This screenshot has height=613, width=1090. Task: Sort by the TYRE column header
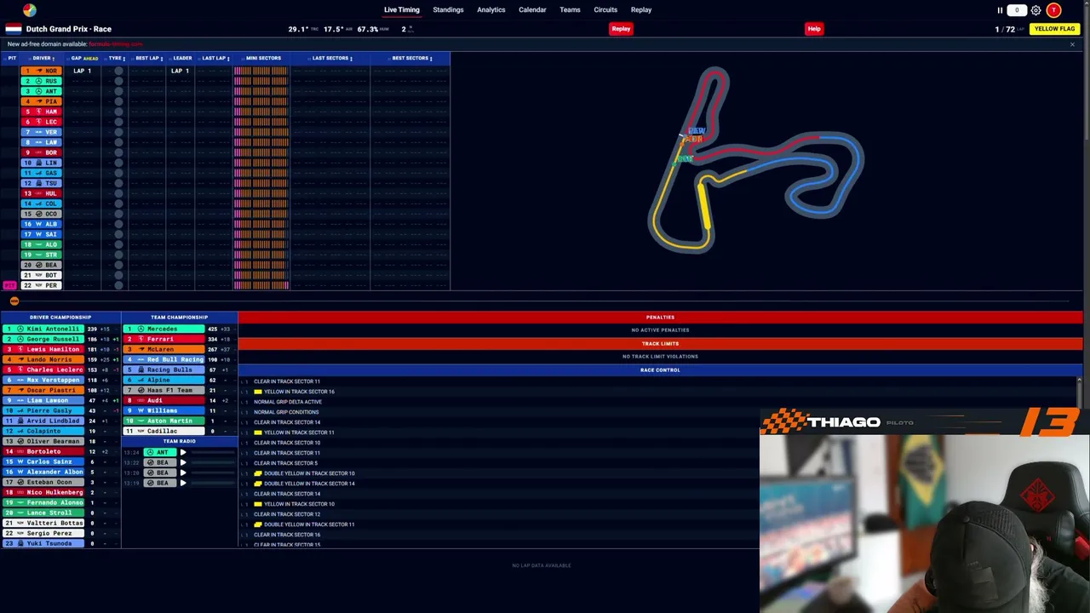click(116, 58)
